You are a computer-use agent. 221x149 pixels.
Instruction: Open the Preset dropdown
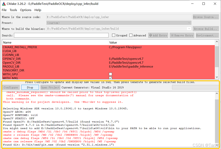pyautogui.click(x=119, y=23)
